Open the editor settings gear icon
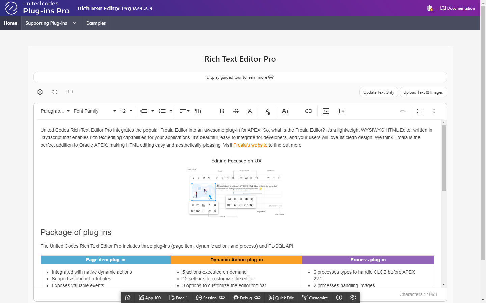The height and width of the screenshot is (303, 486). tap(40, 92)
